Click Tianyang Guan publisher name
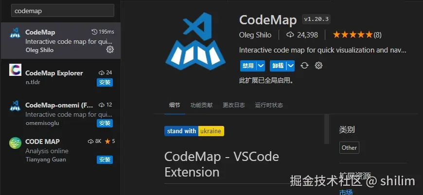The width and height of the screenshot is (423, 195). (46, 160)
